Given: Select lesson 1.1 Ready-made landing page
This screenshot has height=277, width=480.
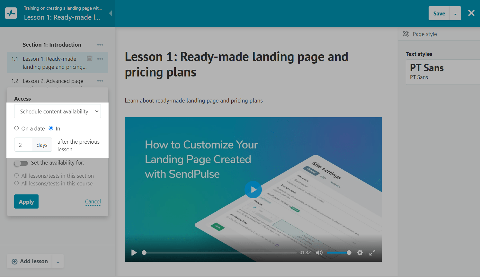Looking at the screenshot, I should tap(58, 63).
